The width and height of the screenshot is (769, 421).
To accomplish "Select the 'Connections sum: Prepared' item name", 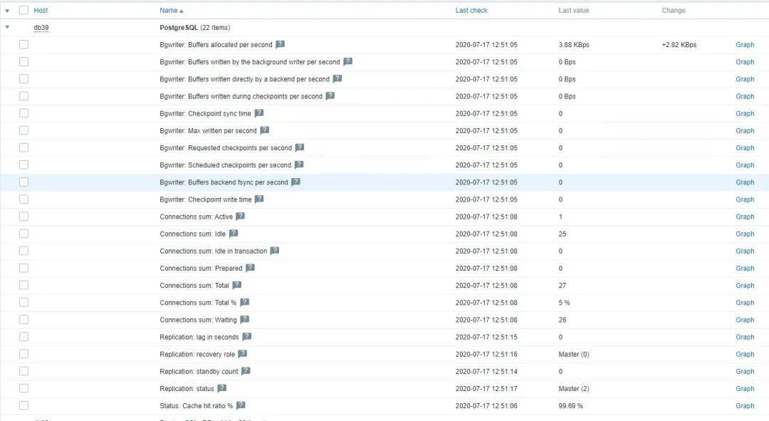I will (201, 268).
